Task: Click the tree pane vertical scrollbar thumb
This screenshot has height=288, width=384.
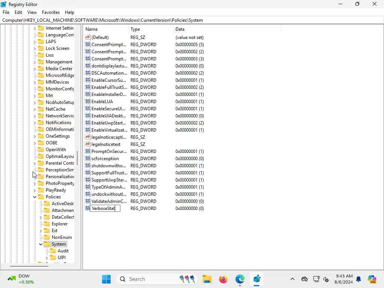Action: point(77,158)
